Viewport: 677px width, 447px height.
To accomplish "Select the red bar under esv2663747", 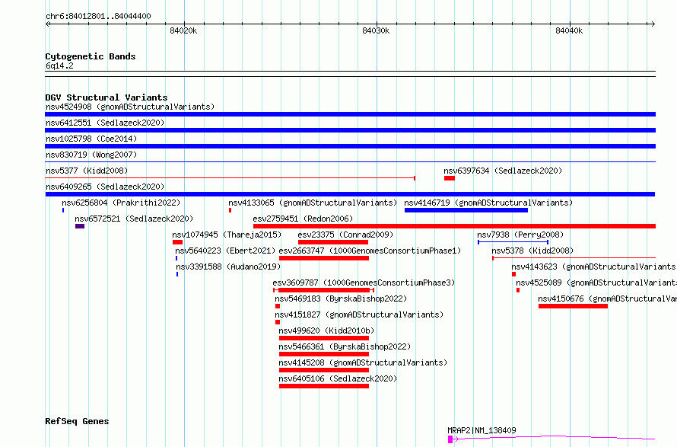I will 324,258.
